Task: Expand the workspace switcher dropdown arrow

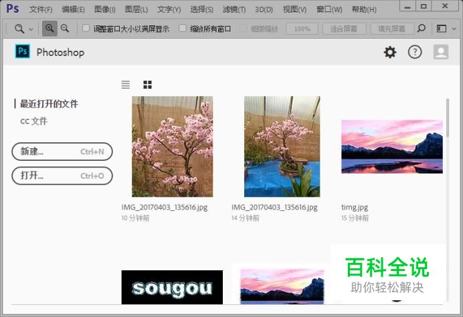Action: 454,29
